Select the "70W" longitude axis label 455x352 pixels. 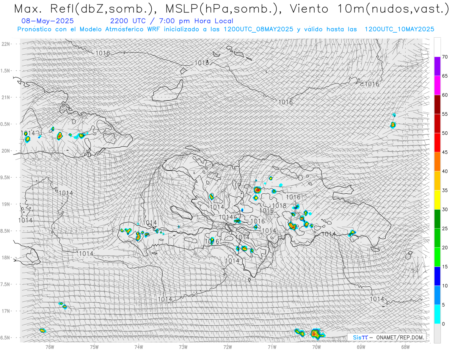coord(317,347)
